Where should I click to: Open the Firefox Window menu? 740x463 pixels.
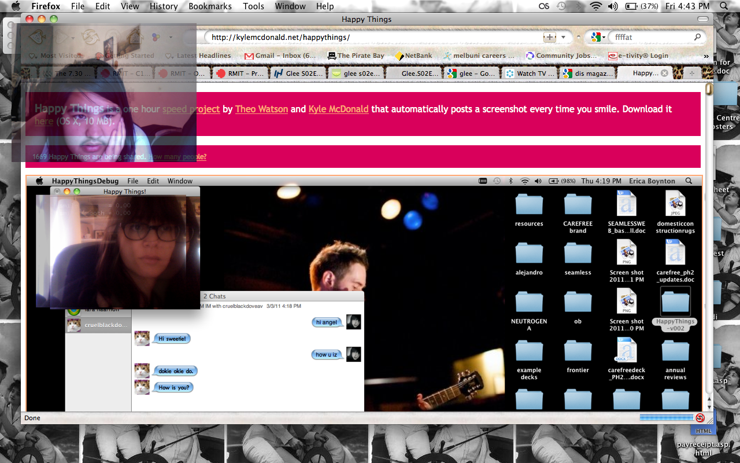click(290, 6)
